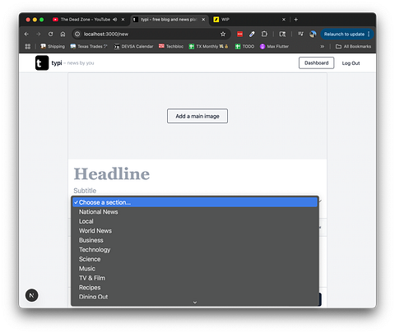Click the Dashboard button
Screen dimensions: 395x333
pyautogui.click(x=316, y=62)
